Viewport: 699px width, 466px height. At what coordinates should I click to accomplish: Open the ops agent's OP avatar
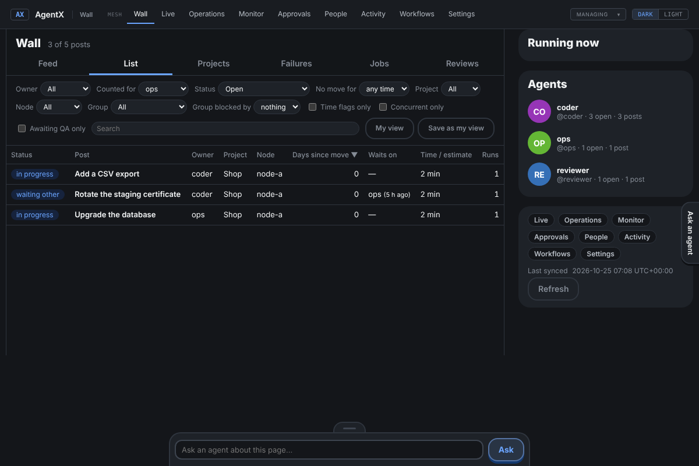(539, 143)
